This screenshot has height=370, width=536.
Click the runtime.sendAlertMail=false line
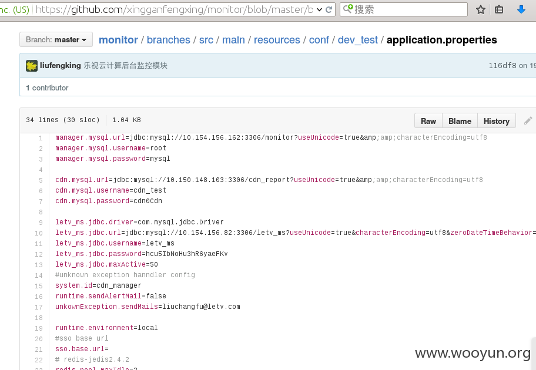click(x=110, y=296)
